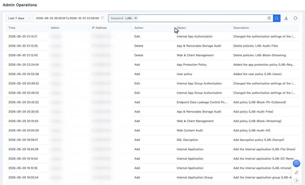Click Internal Application object at 19:44:39
Screen dimensions: 305x185
click(x=190, y=149)
